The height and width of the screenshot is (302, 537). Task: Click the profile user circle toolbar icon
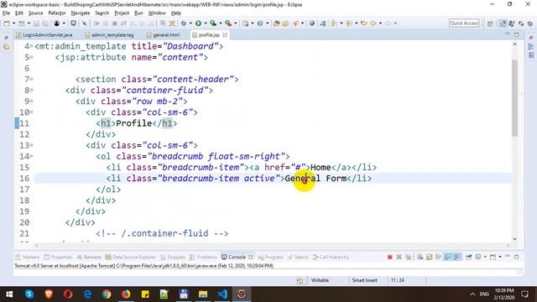pyautogui.click(x=56, y=23)
